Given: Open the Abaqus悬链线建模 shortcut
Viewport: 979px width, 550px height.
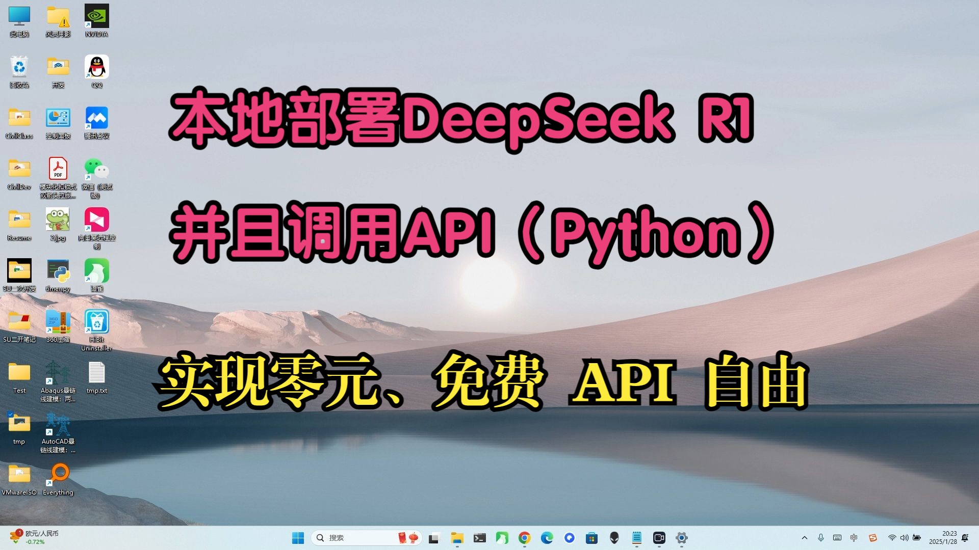Looking at the screenshot, I should click(58, 381).
